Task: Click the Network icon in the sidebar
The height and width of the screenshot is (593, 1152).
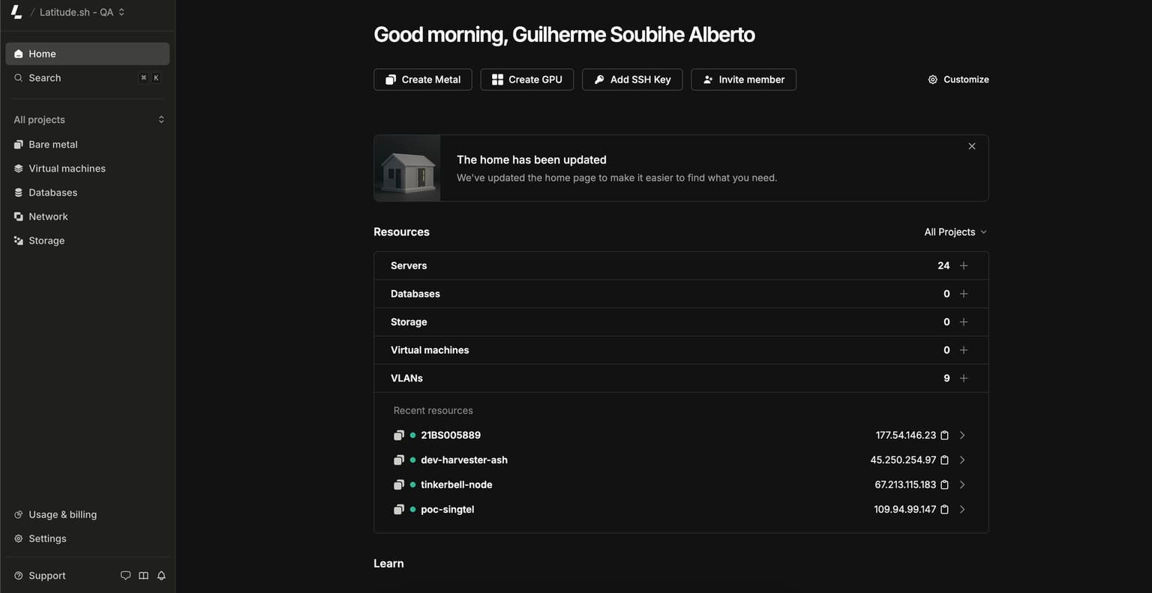Action: [17, 216]
